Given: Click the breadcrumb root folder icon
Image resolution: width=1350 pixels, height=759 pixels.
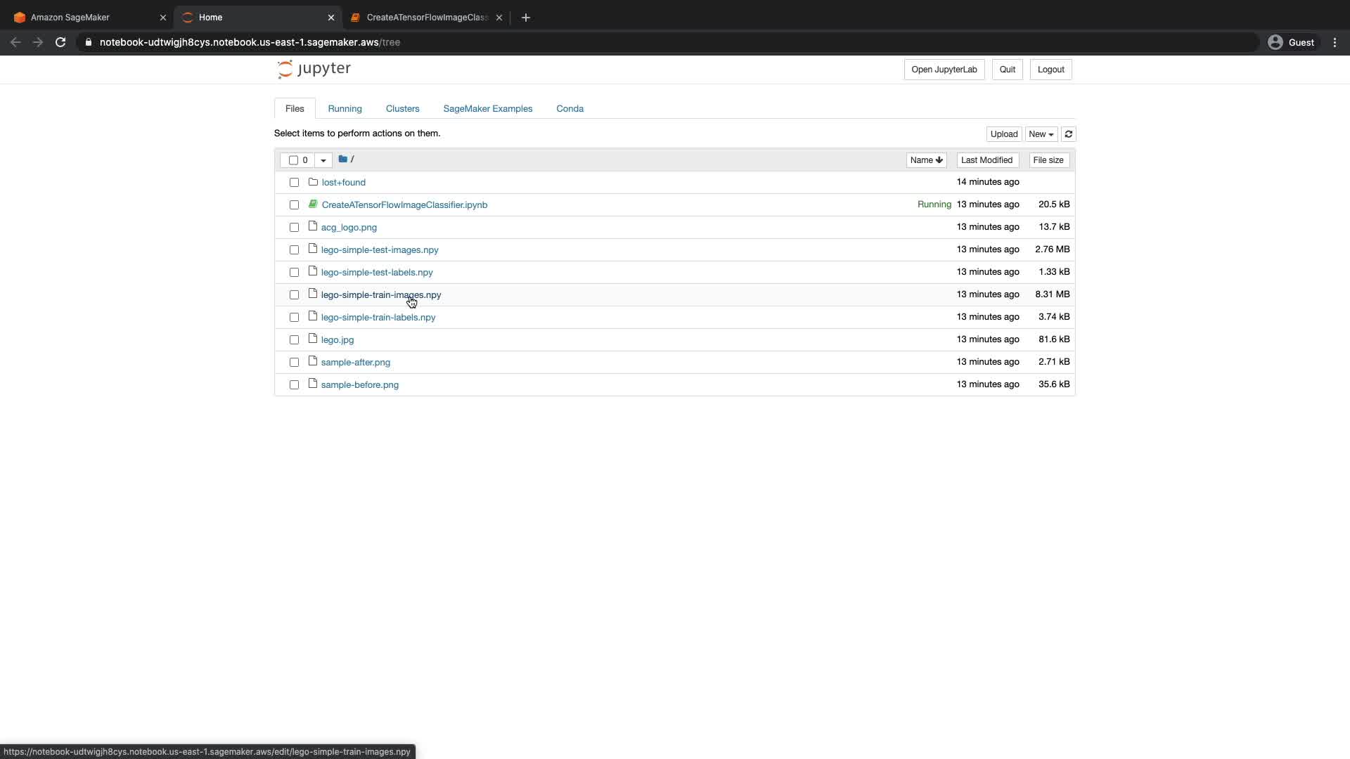Looking at the screenshot, I should pos(343,160).
